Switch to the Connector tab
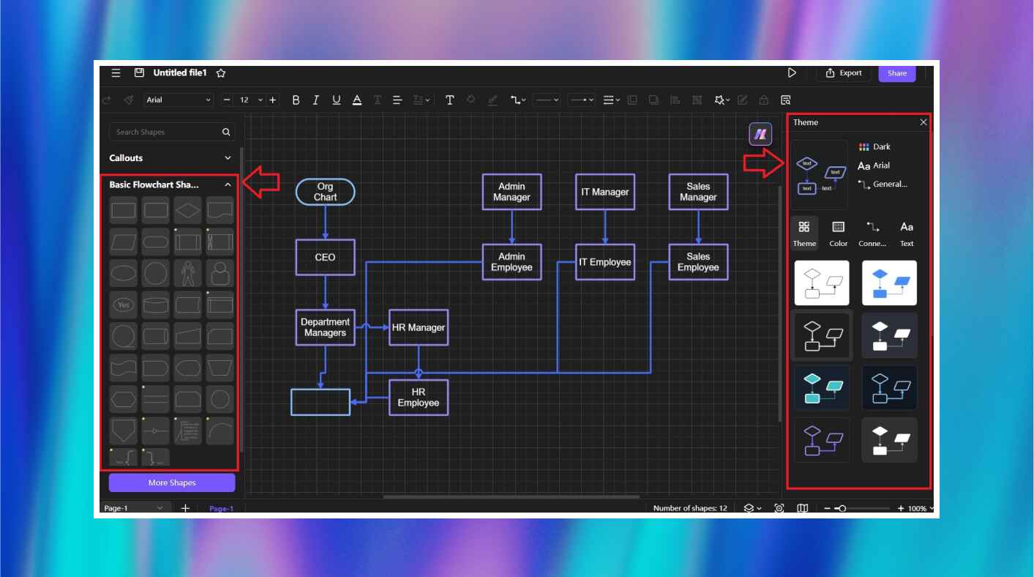 pyautogui.click(x=872, y=234)
